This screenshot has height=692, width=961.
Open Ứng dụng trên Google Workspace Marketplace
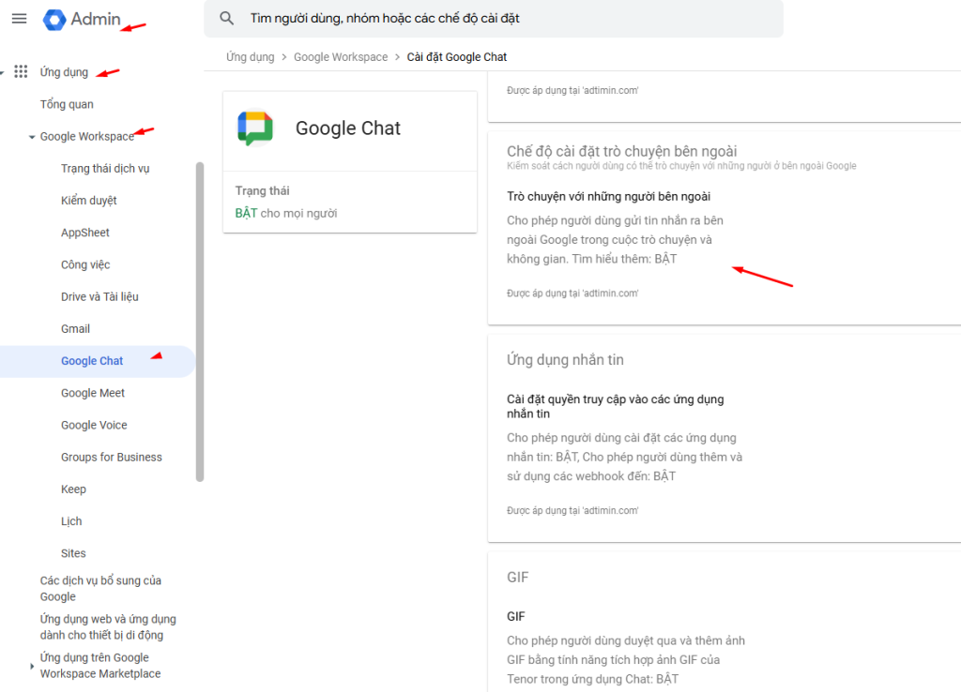pos(100,666)
